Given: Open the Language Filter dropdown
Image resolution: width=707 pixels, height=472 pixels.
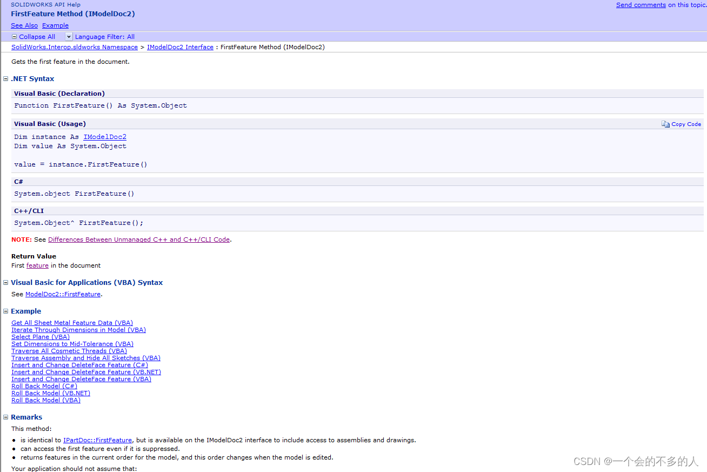Looking at the screenshot, I should point(69,37).
